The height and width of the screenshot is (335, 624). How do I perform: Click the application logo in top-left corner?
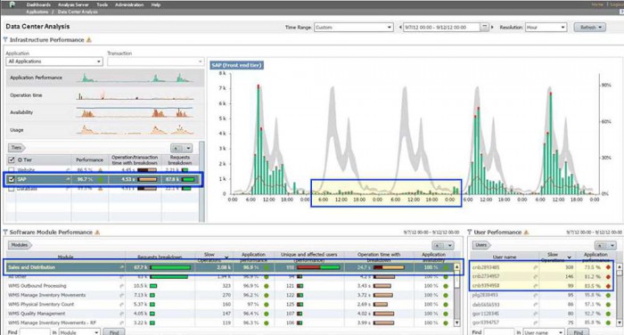tap(12, 4)
